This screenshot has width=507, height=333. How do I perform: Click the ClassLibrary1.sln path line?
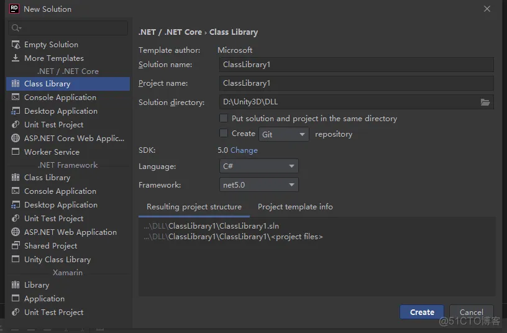pyautogui.click(x=211, y=226)
